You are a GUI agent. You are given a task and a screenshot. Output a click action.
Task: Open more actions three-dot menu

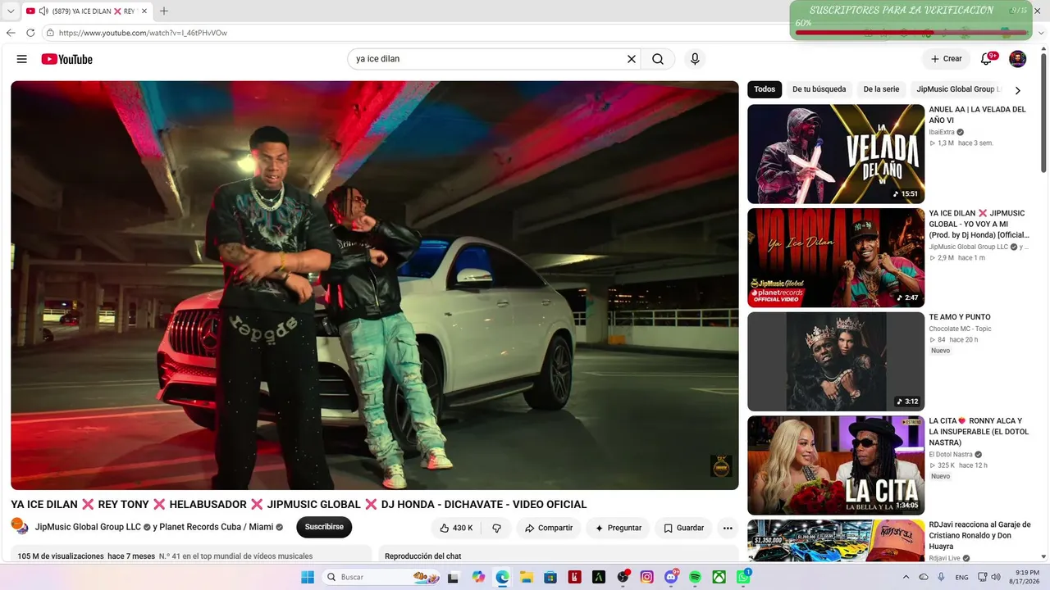tap(728, 528)
